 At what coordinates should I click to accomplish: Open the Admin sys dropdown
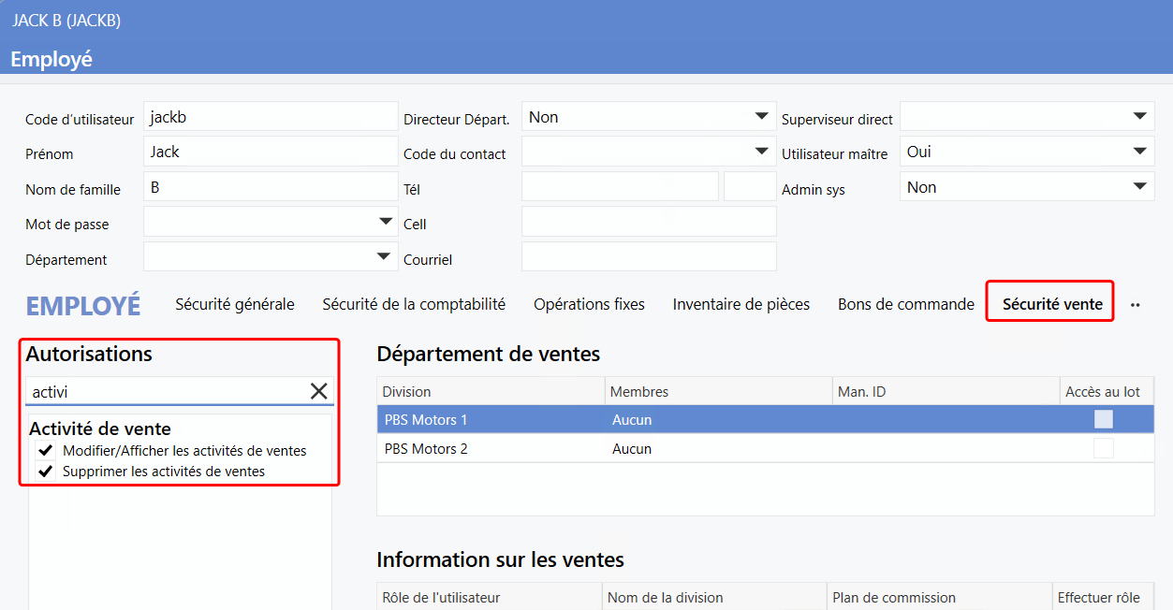[1139, 187]
